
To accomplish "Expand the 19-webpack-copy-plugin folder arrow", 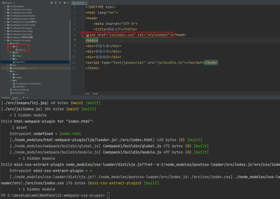I will pos(5,34).
